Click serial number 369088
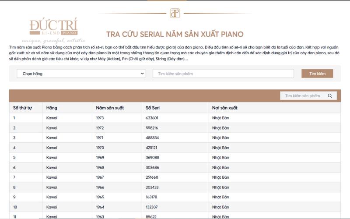 tap(152, 158)
